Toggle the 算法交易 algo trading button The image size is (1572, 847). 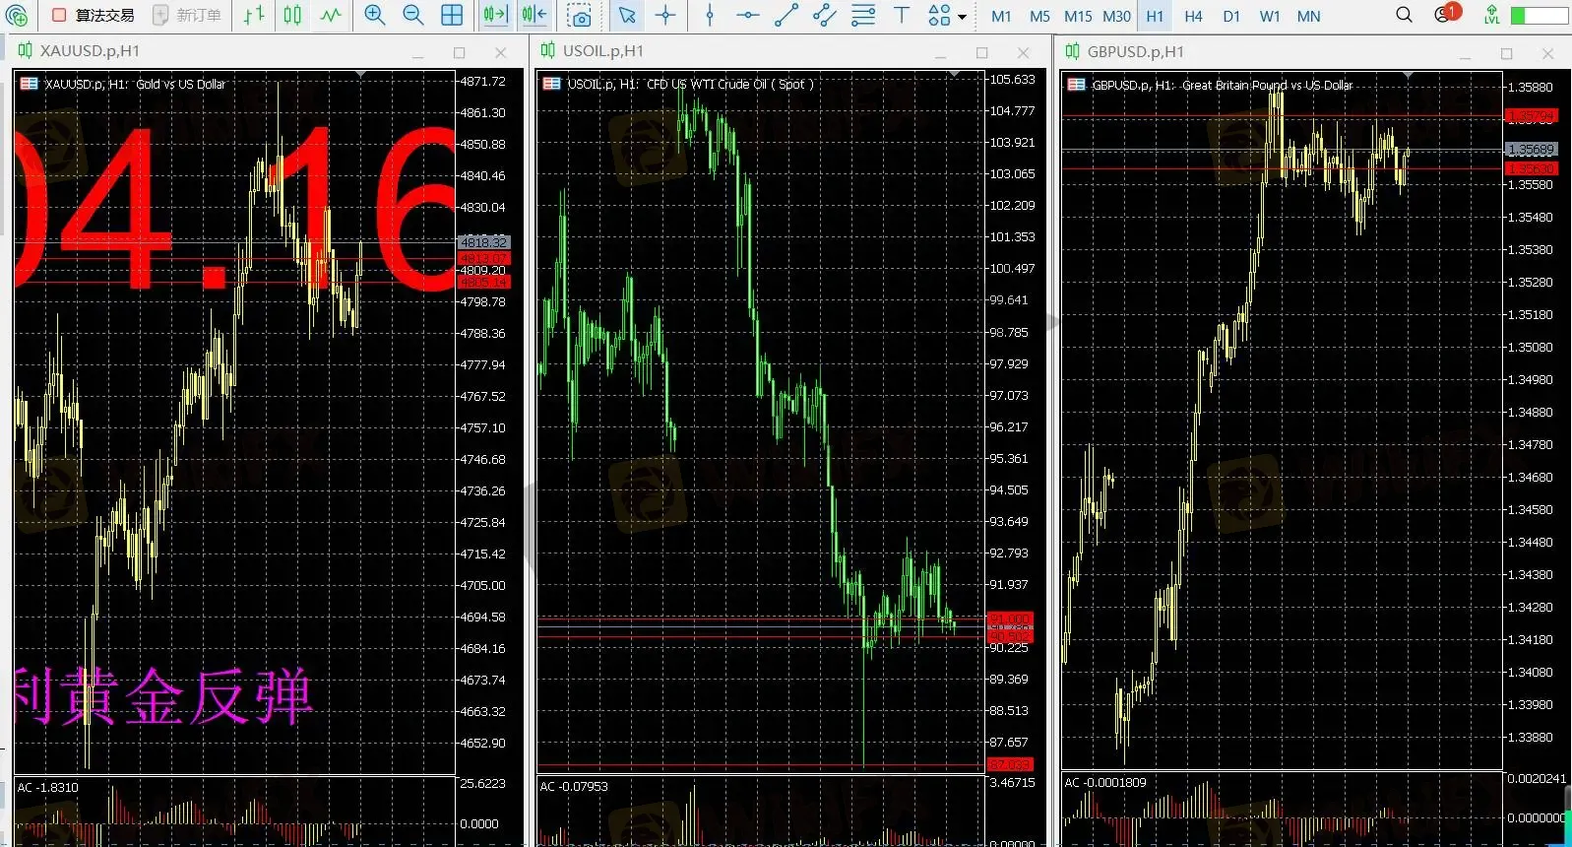point(93,15)
